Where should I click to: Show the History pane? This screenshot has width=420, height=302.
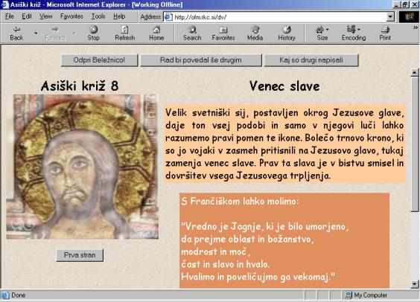pyautogui.click(x=287, y=33)
